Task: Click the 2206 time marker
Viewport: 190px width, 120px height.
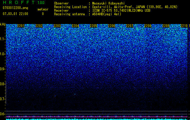Action: click(x=111, y=26)
